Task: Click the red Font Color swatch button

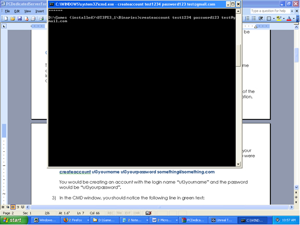Action: coord(289,18)
